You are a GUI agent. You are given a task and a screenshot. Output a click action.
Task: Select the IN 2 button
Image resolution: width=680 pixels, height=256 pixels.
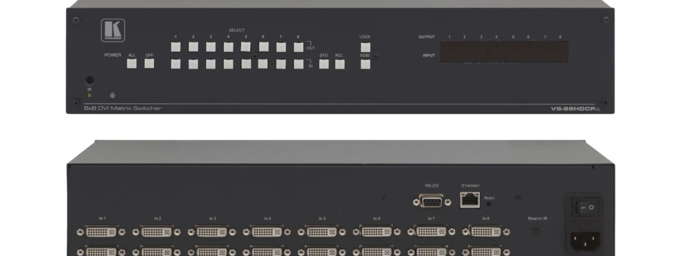coord(194,64)
